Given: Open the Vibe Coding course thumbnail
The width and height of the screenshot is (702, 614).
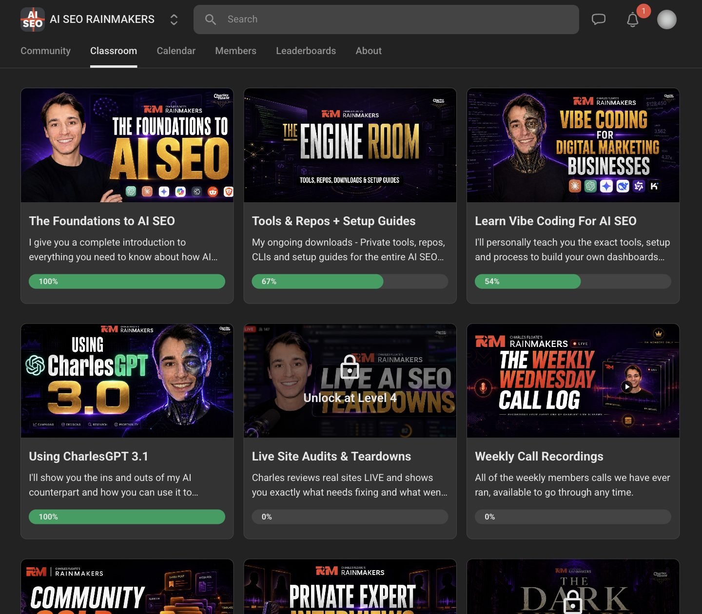Looking at the screenshot, I should [x=573, y=145].
